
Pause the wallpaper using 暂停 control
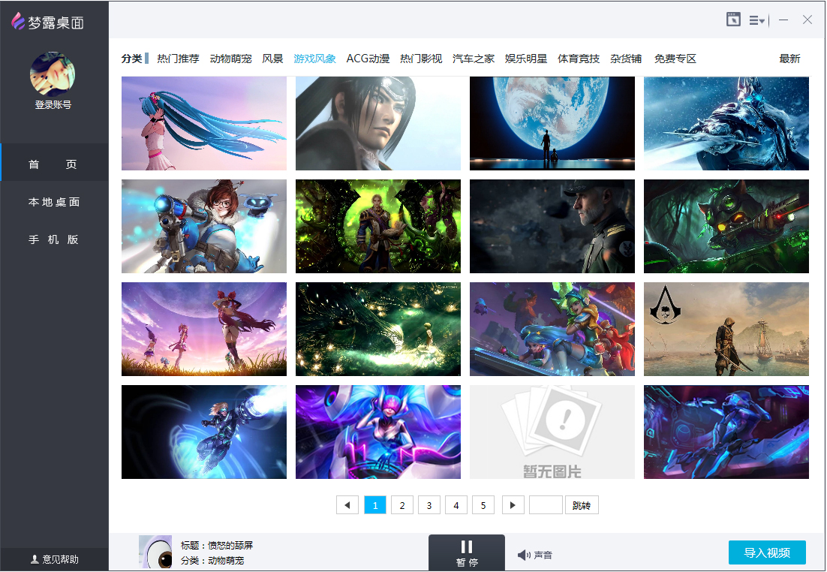pyautogui.click(x=467, y=552)
